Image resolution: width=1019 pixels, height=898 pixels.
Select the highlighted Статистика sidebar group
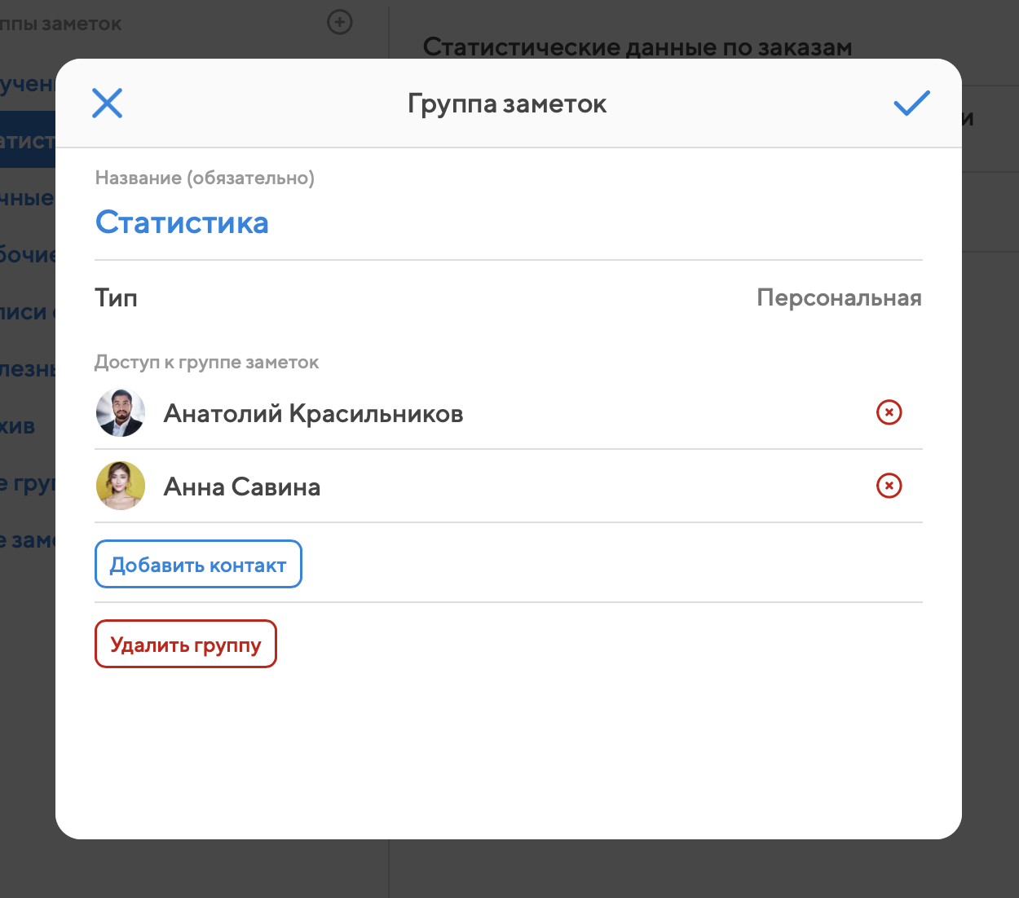point(28,140)
